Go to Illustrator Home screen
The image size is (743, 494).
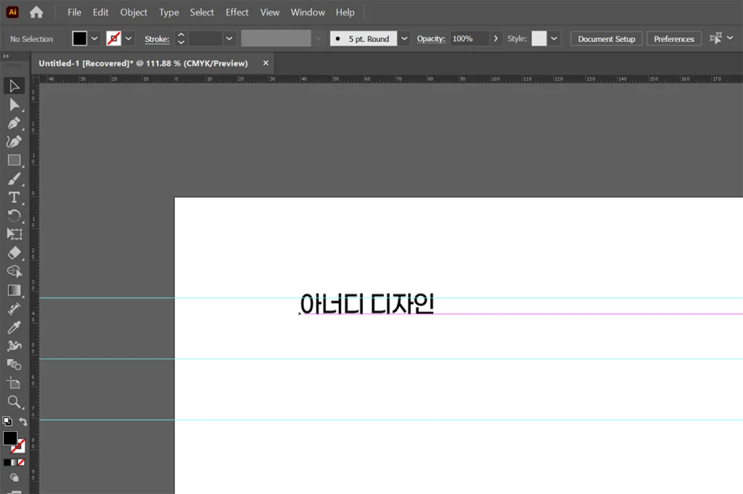[36, 12]
